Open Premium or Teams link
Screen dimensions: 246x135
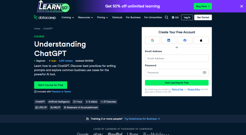coord(61,91)
